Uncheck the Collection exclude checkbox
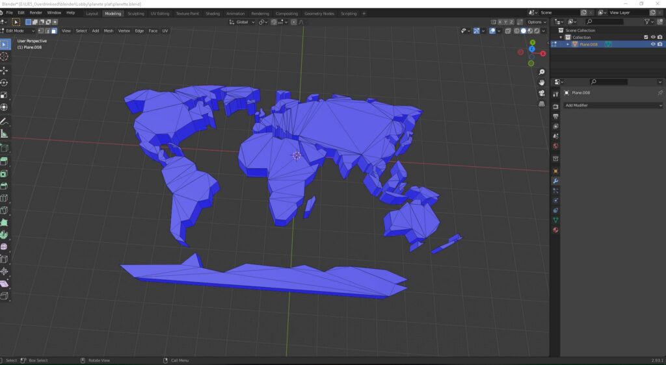666x365 pixels. click(645, 37)
